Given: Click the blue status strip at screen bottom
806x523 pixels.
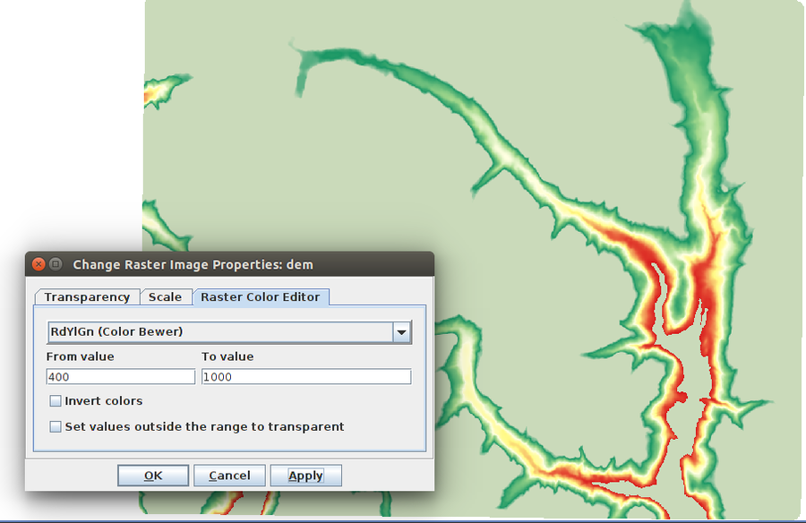Looking at the screenshot, I should pyautogui.click(x=403, y=519).
